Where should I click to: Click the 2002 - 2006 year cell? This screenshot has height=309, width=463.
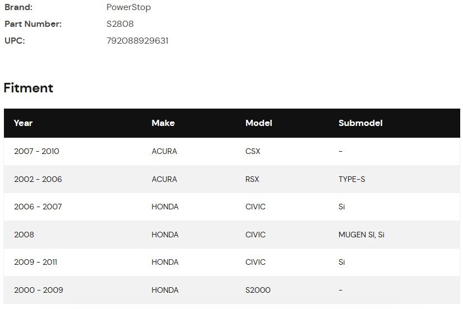38,179
